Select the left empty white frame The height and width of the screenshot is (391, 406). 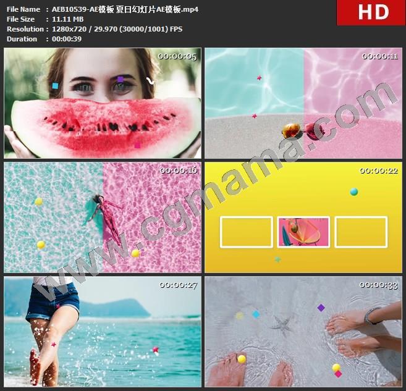(246, 232)
